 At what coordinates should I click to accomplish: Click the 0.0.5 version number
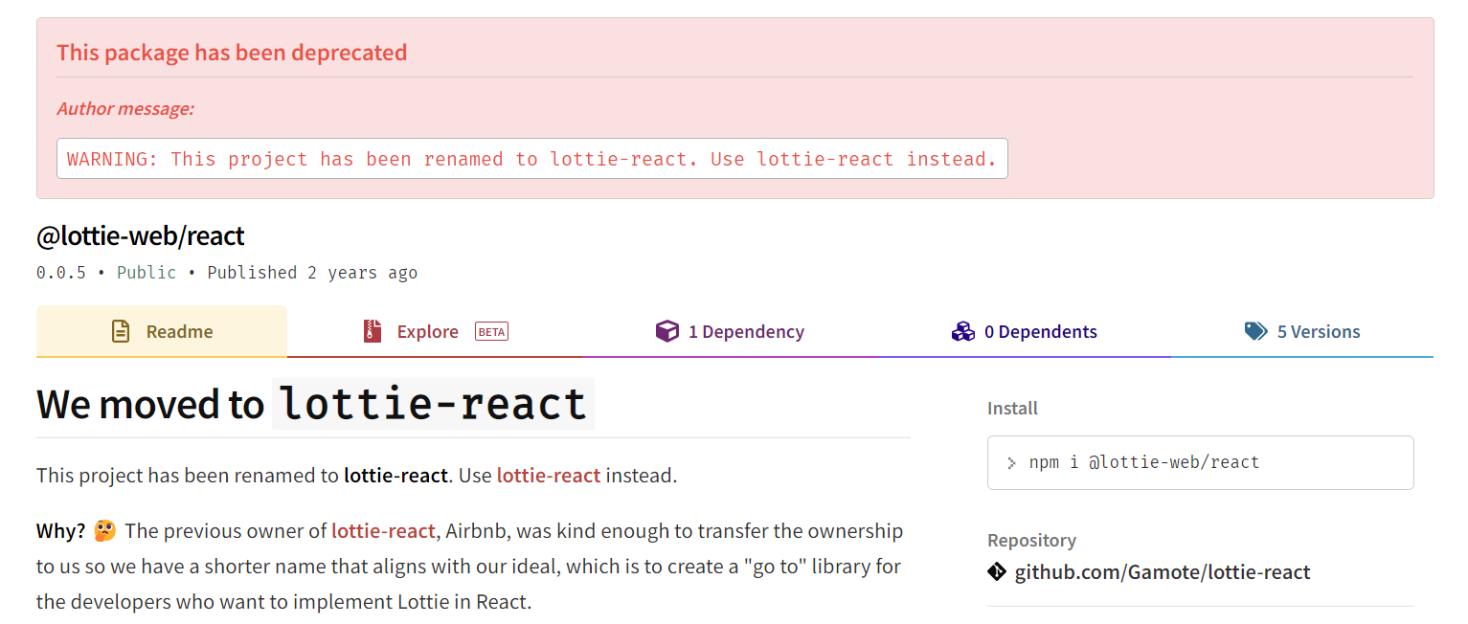60,273
